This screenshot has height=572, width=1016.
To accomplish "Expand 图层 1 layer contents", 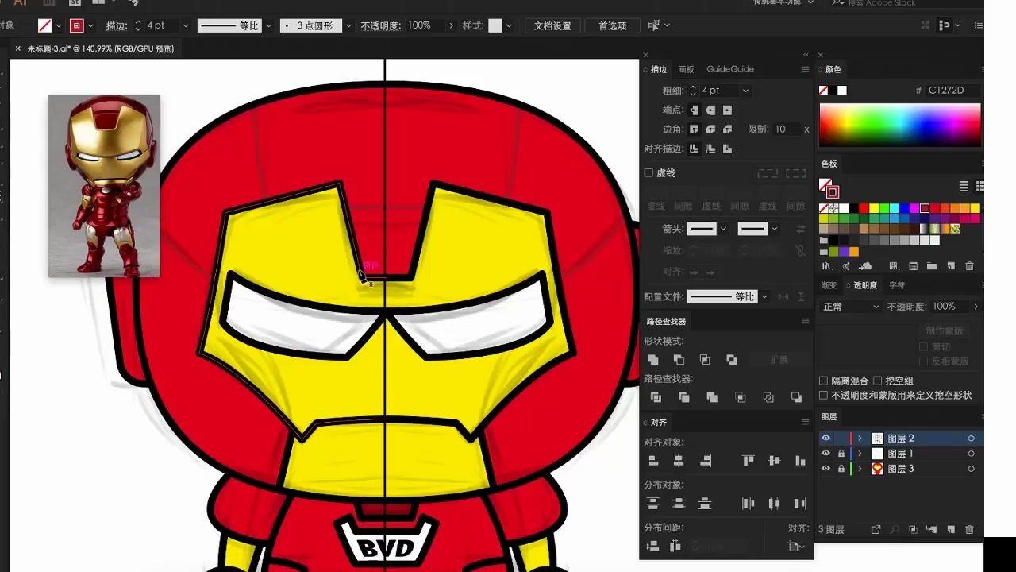I will point(860,454).
